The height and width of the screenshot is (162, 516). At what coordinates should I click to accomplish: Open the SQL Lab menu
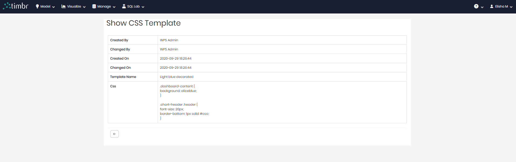coord(133,6)
